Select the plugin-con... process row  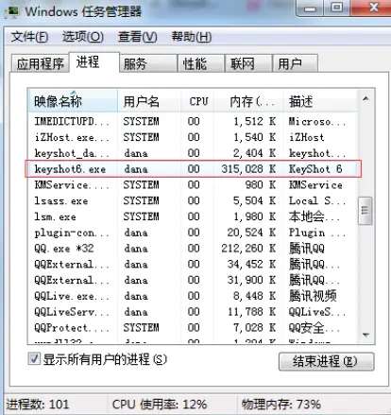coord(193,233)
